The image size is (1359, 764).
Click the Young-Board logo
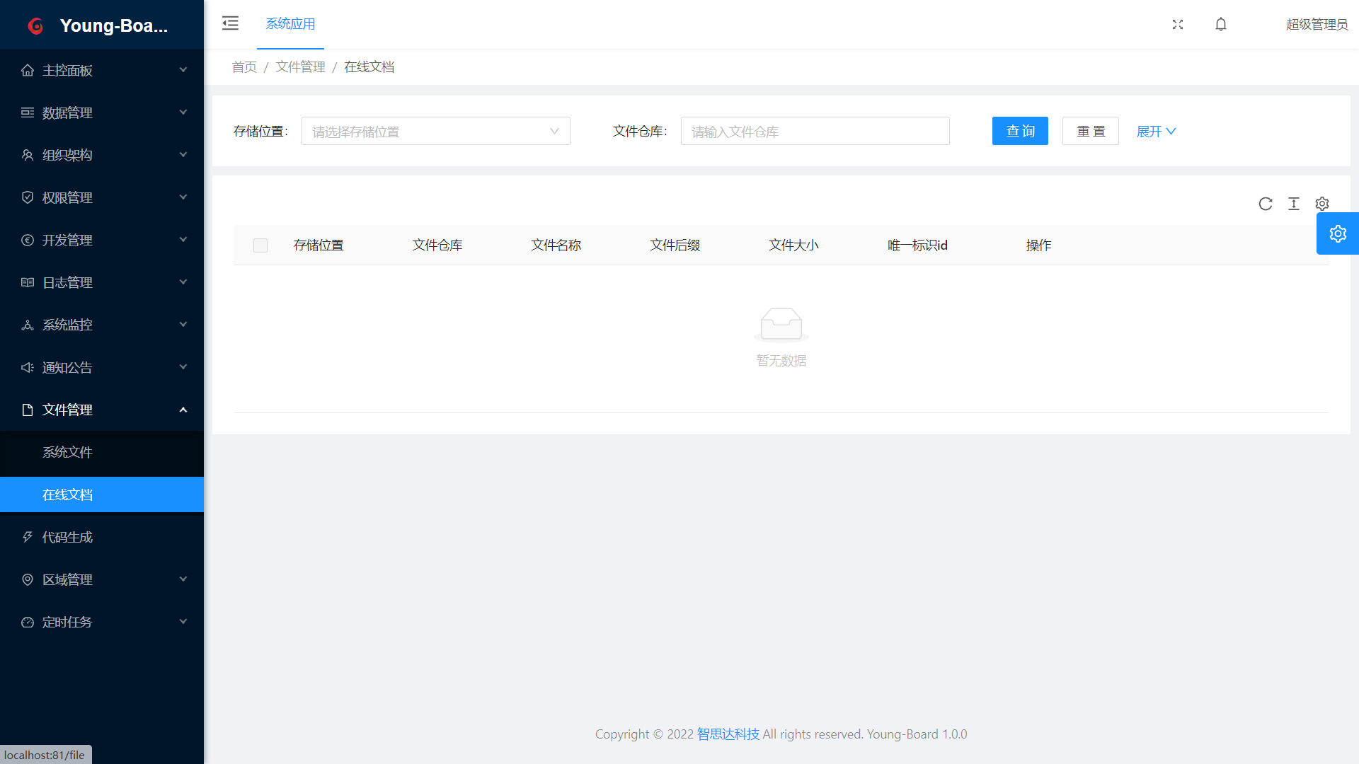point(35,25)
